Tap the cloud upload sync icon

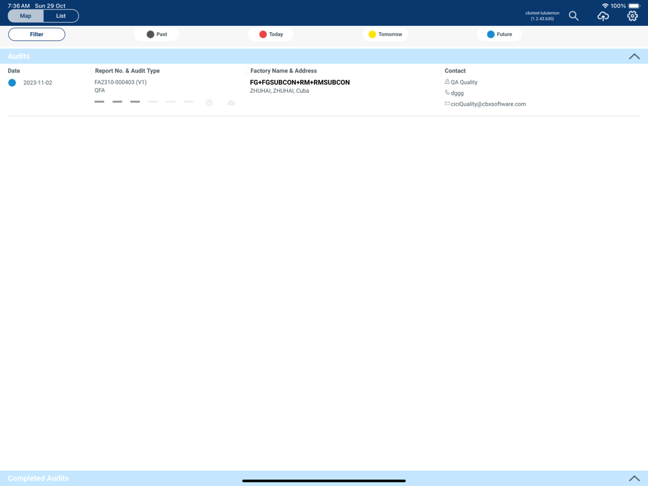click(602, 15)
